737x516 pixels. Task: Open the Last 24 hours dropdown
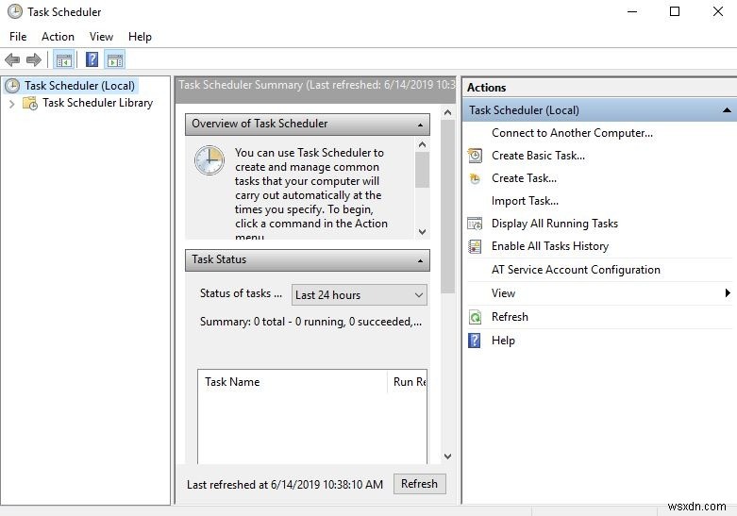click(360, 295)
